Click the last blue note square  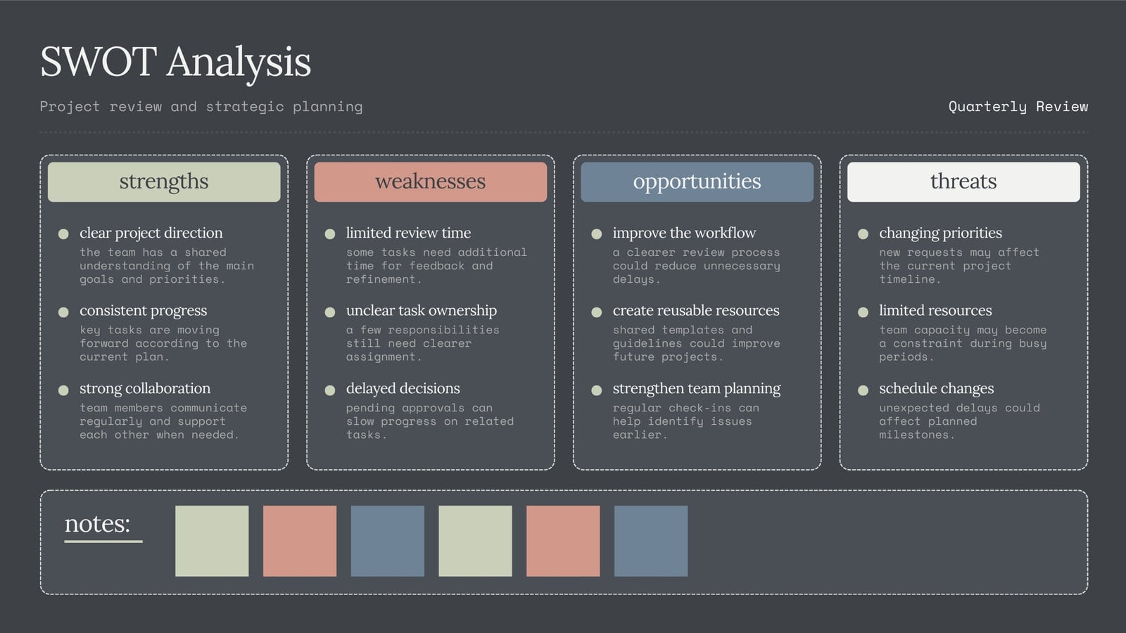651,541
